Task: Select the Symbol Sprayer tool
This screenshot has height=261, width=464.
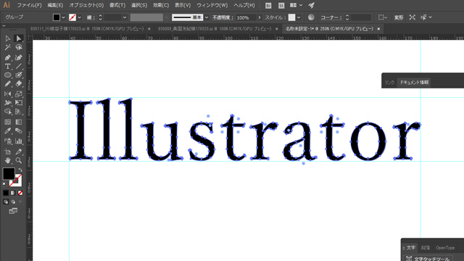Action: (x=8, y=141)
